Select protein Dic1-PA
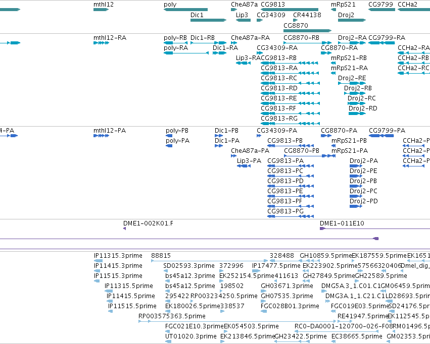This screenshot has height=344, width=430. (x=219, y=146)
